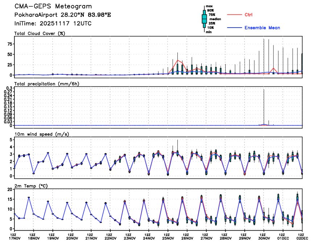This screenshot has width=312, height=244.
Task: Click the Ctrl legend label
Action: tap(248, 15)
